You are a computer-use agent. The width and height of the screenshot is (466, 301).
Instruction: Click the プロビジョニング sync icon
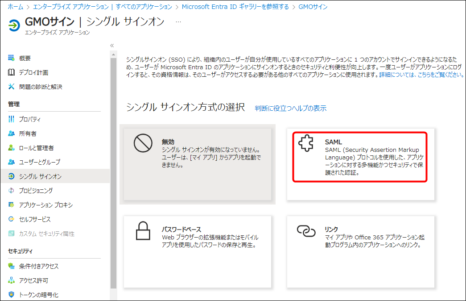pyautogui.click(x=11, y=191)
